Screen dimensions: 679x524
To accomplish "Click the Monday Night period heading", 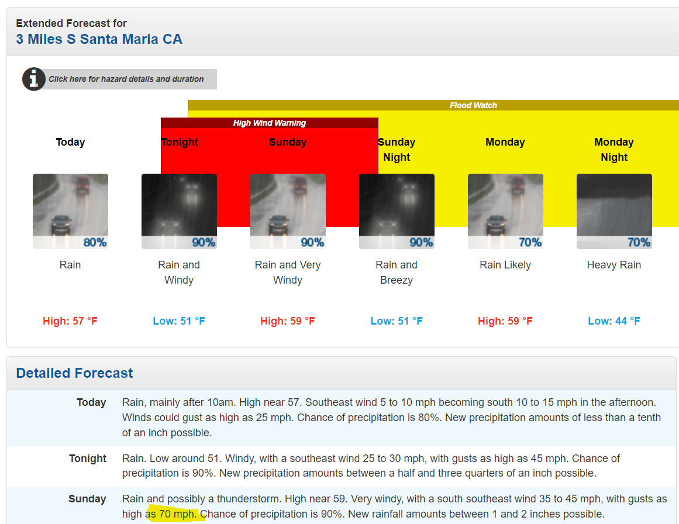I will [x=614, y=150].
